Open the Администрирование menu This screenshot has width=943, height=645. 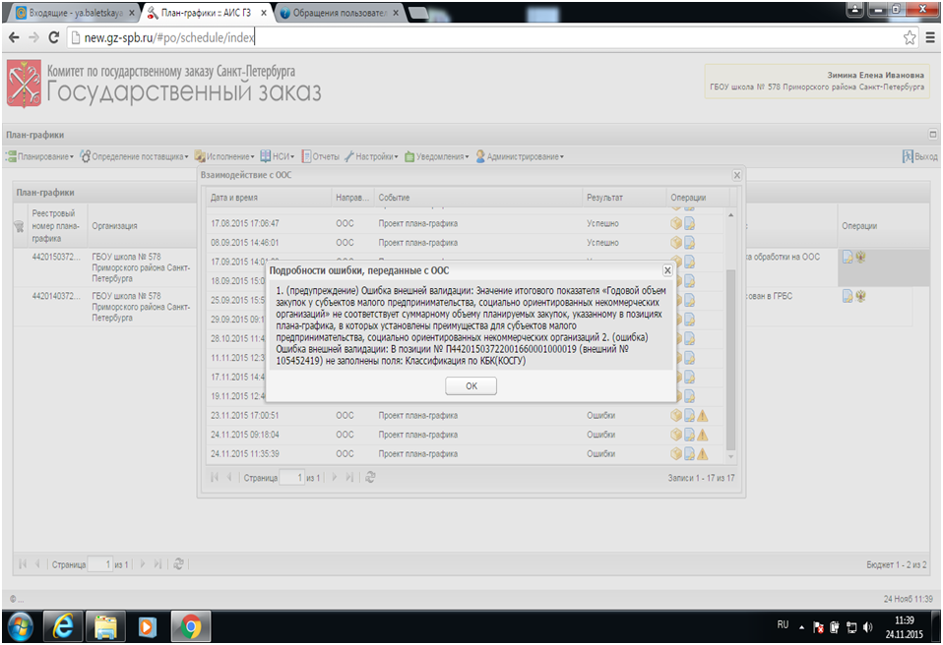point(520,156)
